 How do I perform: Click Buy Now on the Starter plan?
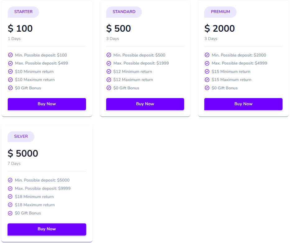pyautogui.click(x=47, y=104)
